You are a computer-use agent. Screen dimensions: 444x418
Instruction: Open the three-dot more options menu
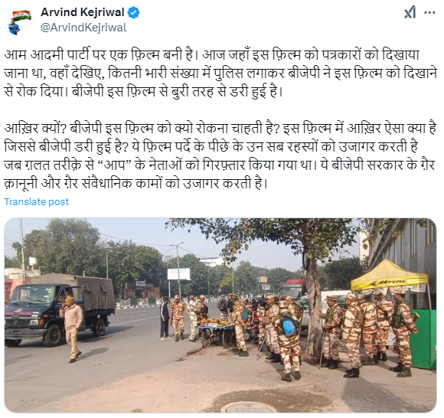(x=429, y=13)
